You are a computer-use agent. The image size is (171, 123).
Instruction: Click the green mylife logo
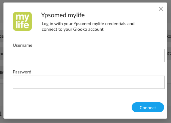click(22, 21)
